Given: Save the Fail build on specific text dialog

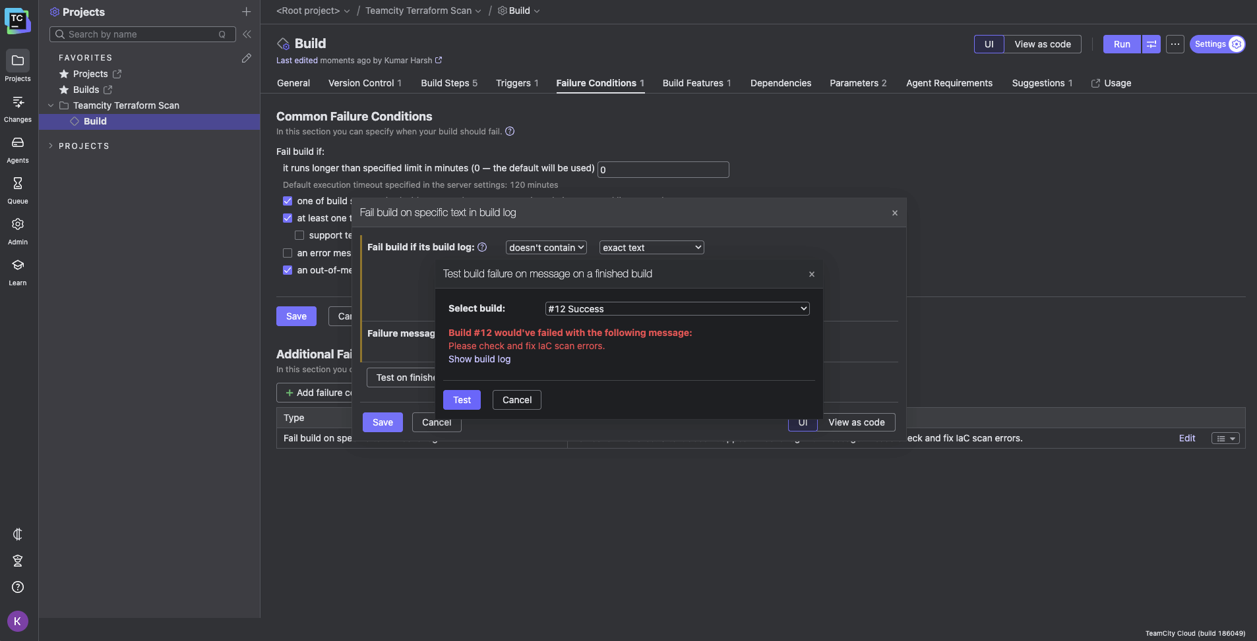Looking at the screenshot, I should [x=383, y=422].
